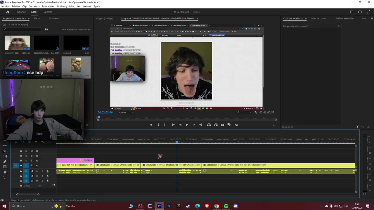Toggle V1 track output eye
Viewport: 374px width, 210px height.
tap(37, 166)
